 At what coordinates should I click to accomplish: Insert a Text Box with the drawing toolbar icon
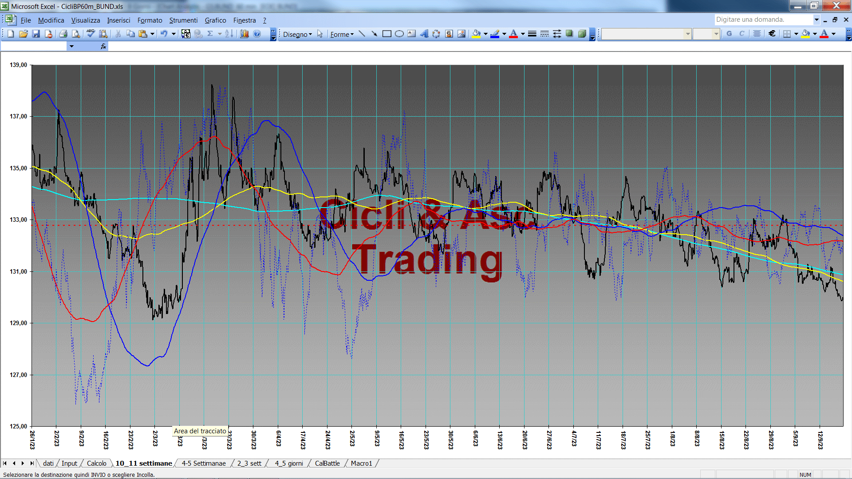[x=411, y=34]
